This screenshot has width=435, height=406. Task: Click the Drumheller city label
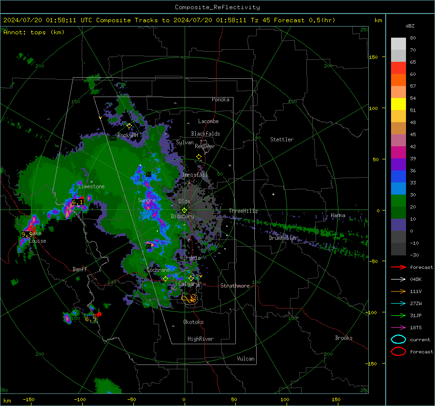(283, 238)
